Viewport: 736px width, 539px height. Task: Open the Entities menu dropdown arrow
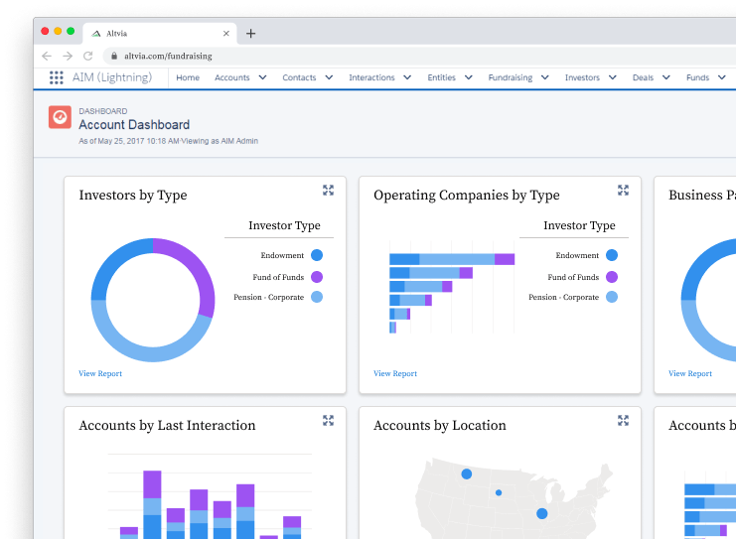pos(469,77)
